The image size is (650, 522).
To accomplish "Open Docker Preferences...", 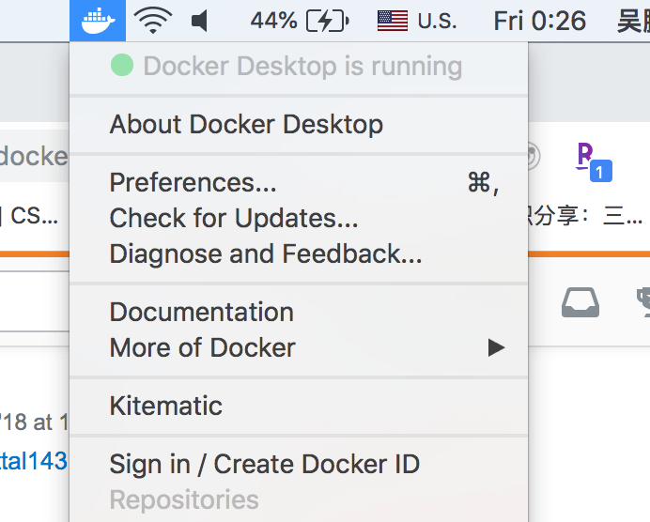I will [193, 182].
